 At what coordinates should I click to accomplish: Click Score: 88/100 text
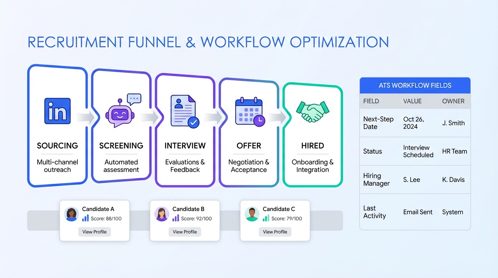pyautogui.click(x=106, y=219)
